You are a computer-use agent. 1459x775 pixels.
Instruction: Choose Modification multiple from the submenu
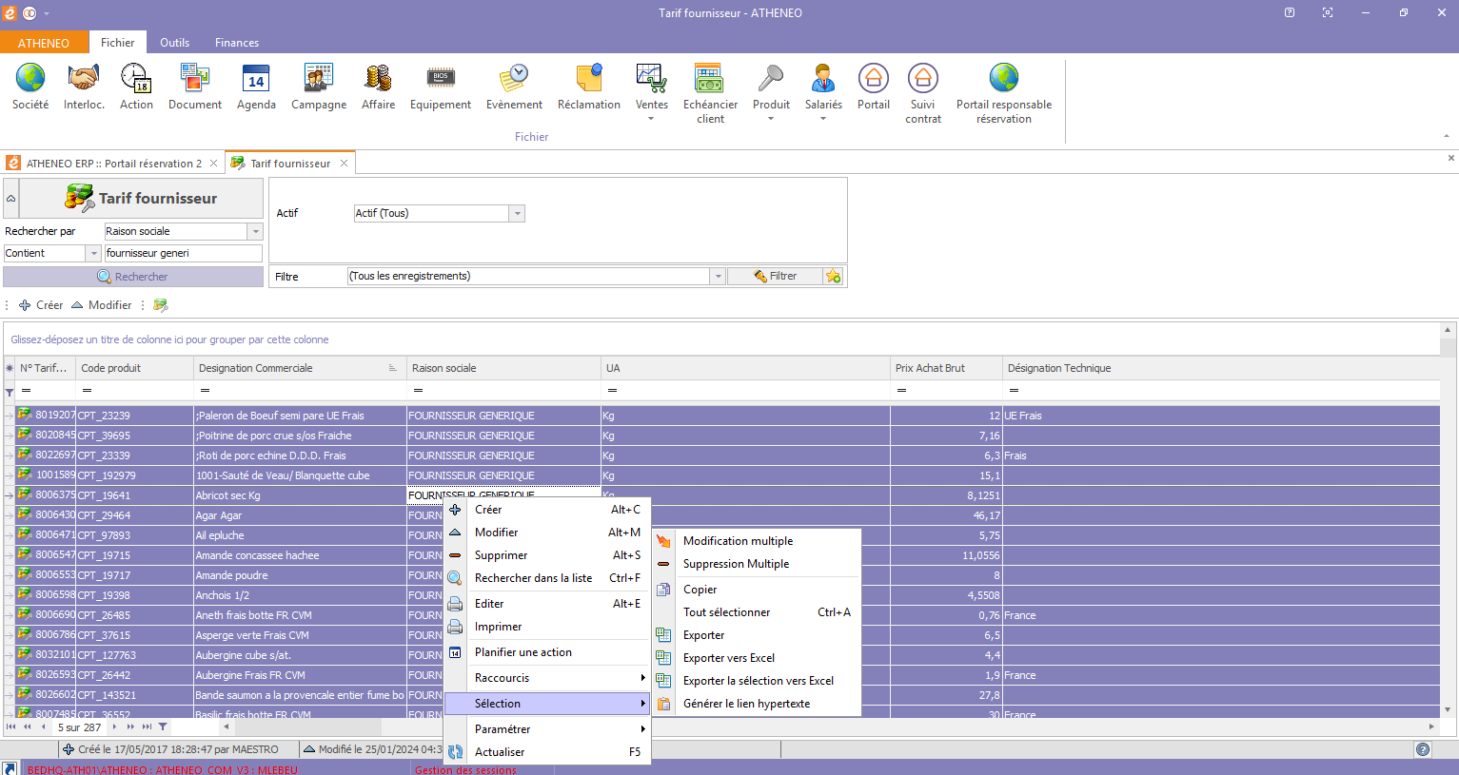738,541
